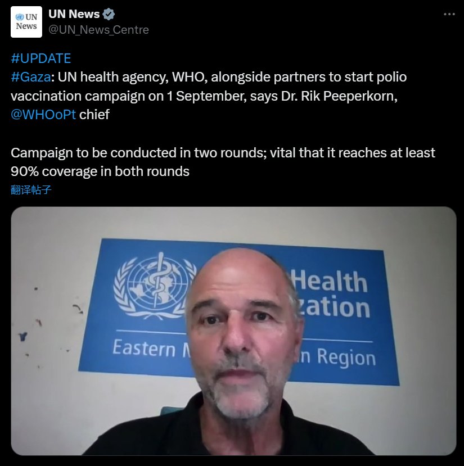Open the UN News profile avatar
Image resolution: width=464 pixels, height=466 pixels.
pos(26,22)
